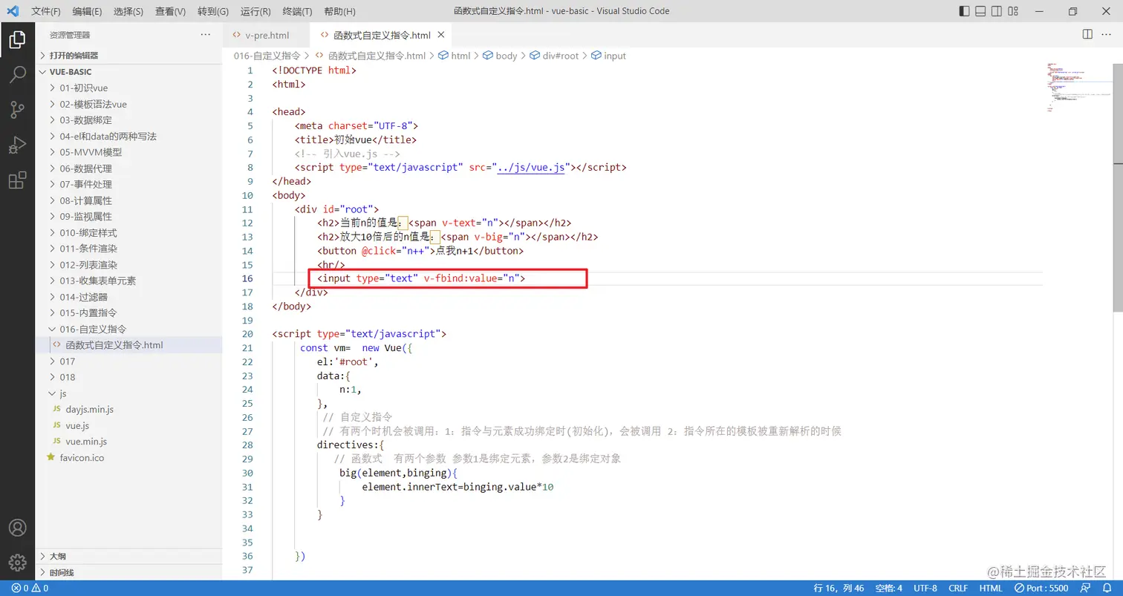Open the notifications bell icon

[1107, 588]
